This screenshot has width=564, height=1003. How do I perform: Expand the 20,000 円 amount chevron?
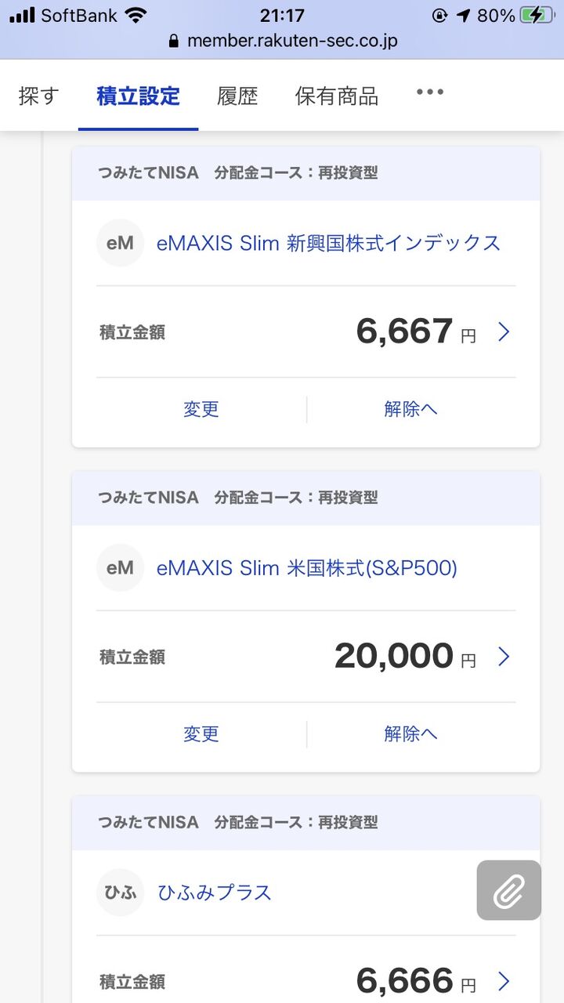coord(504,657)
